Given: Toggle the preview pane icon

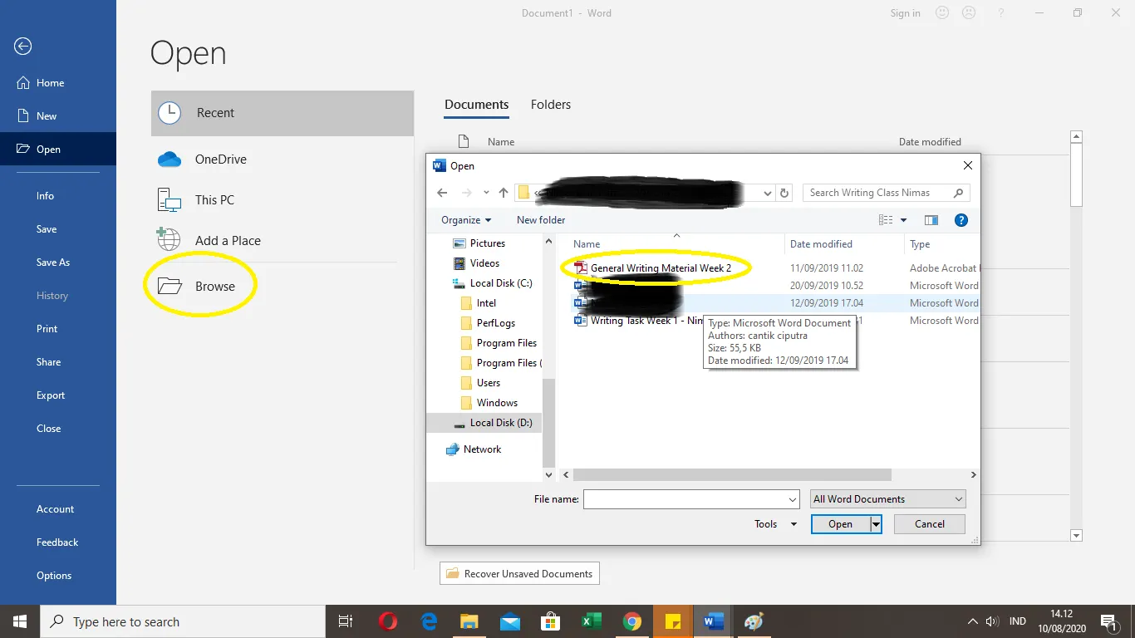Looking at the screenshot, I should (931, 220).
